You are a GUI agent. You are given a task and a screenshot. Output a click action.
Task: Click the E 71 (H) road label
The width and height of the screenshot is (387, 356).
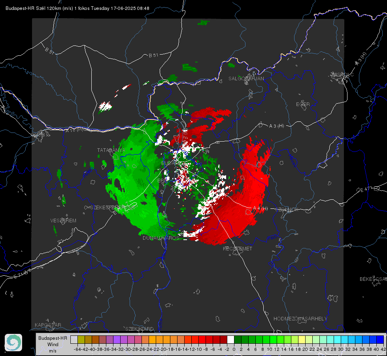(x=23, y=273)
